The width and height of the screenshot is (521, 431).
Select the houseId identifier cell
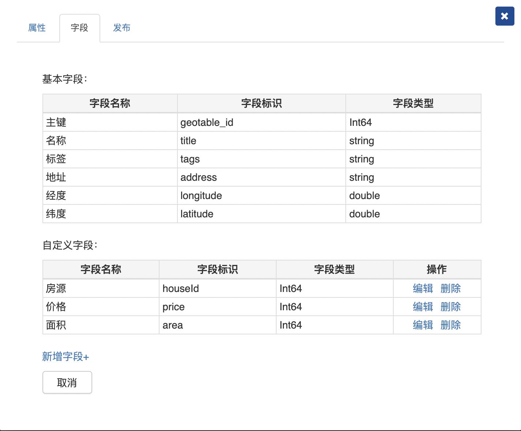point(218,288)
